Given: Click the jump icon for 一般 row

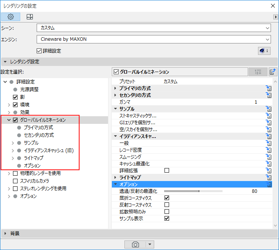Looking at the screenshot, I should pos(269,143).
